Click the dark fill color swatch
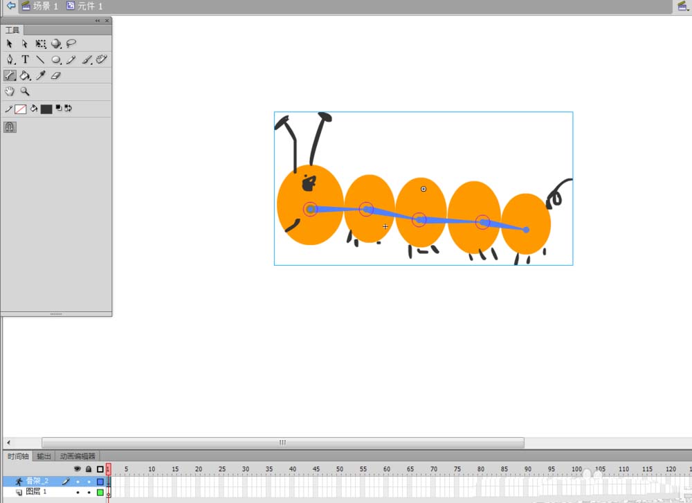692x503 pixels. coord(46,109)
